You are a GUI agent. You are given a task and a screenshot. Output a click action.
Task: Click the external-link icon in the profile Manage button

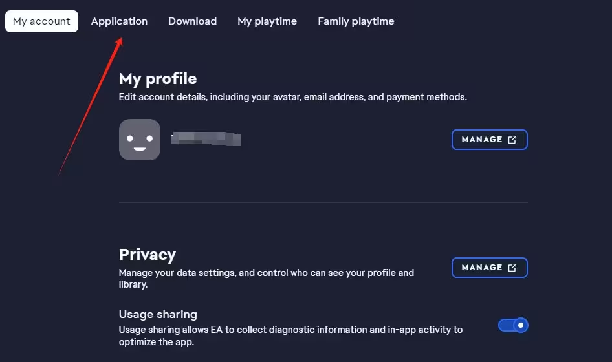pyautogui.click(x=512, y=140)
